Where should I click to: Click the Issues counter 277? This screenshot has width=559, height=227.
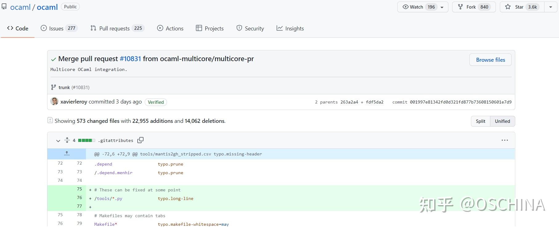(71, 28)
